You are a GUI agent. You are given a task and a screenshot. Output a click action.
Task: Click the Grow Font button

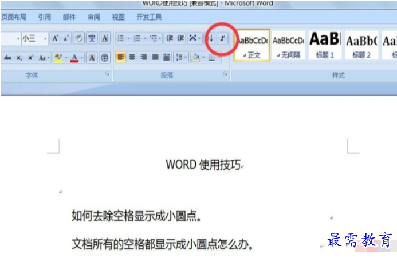click(55, 38)
